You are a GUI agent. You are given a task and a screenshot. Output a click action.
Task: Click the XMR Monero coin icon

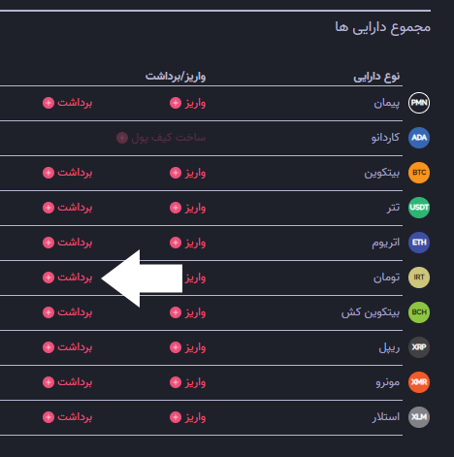(419, 382)
